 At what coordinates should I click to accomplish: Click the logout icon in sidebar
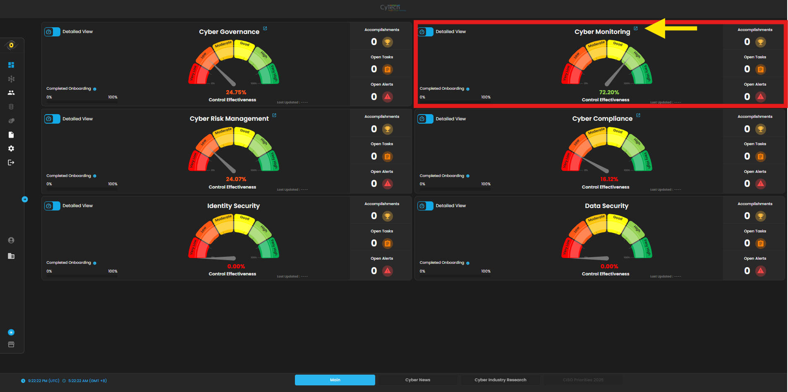(x=11, y=163)
